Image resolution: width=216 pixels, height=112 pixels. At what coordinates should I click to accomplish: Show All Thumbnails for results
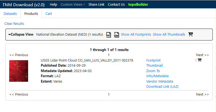coord(169,35)
